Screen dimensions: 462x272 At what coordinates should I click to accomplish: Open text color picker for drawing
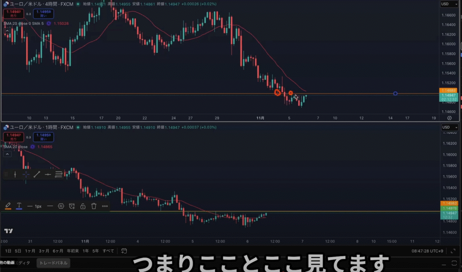19,206
